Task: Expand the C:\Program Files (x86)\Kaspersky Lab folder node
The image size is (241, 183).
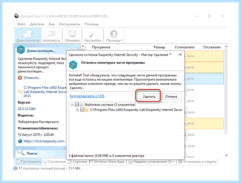Action: (78, 110)
